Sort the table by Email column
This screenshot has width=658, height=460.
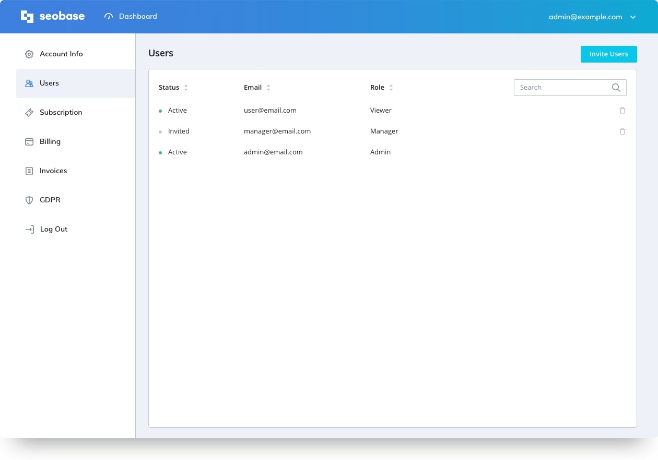click(x=268, y=88)
